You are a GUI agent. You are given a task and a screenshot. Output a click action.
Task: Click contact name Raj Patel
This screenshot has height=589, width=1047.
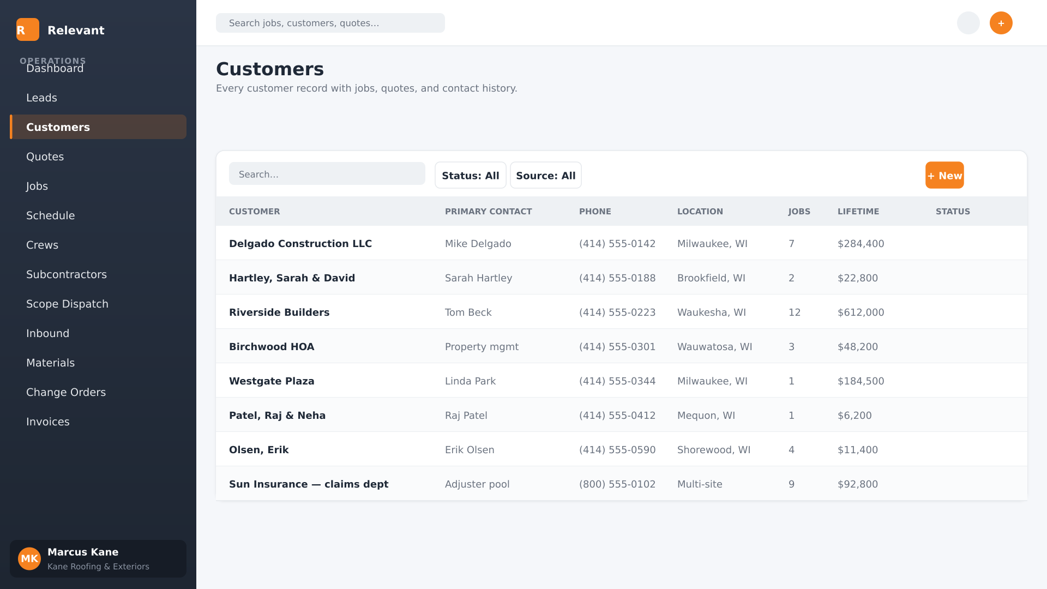point(466,416)
